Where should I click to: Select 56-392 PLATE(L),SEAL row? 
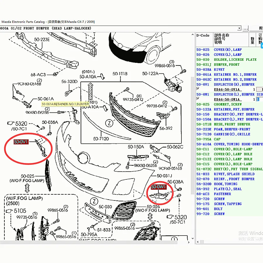click(x=229, y=189)
